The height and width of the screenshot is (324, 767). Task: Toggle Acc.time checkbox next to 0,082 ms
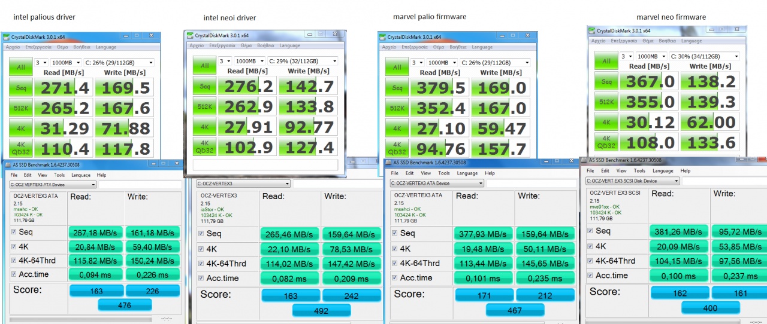click(x=201, y=278)
